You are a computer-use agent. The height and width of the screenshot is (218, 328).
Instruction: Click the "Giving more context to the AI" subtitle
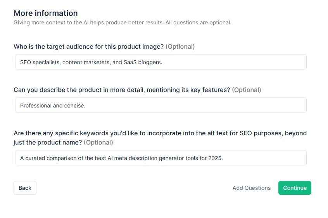[122, 22]
